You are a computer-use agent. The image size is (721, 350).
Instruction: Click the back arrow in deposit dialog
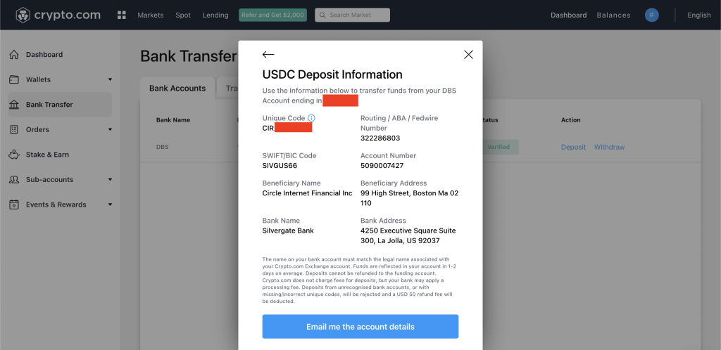click(268, 55)
